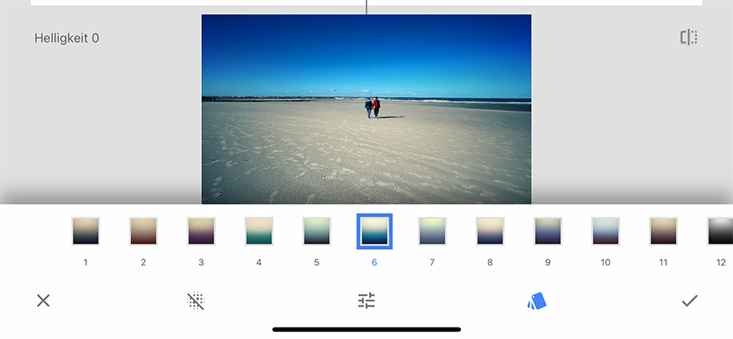Select filter style 10 thumbnail
733x339 pixels.
pos(606,231)
